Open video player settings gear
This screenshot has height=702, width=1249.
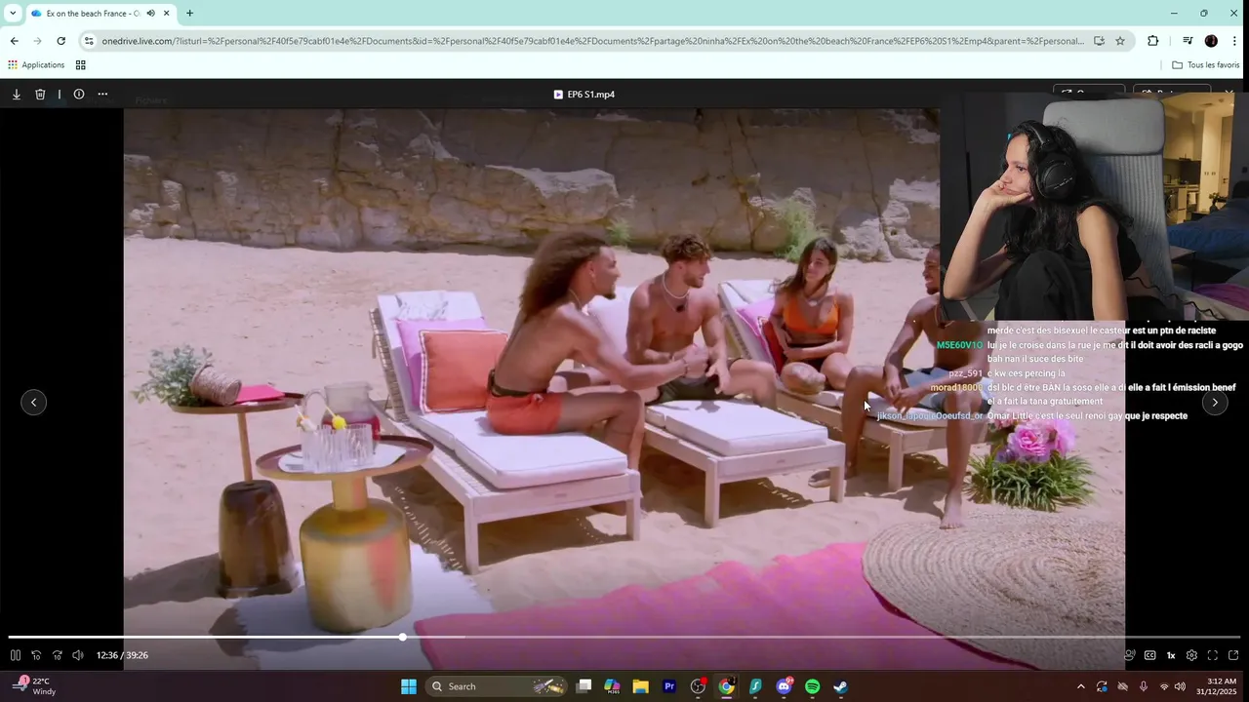[1191, 655]
